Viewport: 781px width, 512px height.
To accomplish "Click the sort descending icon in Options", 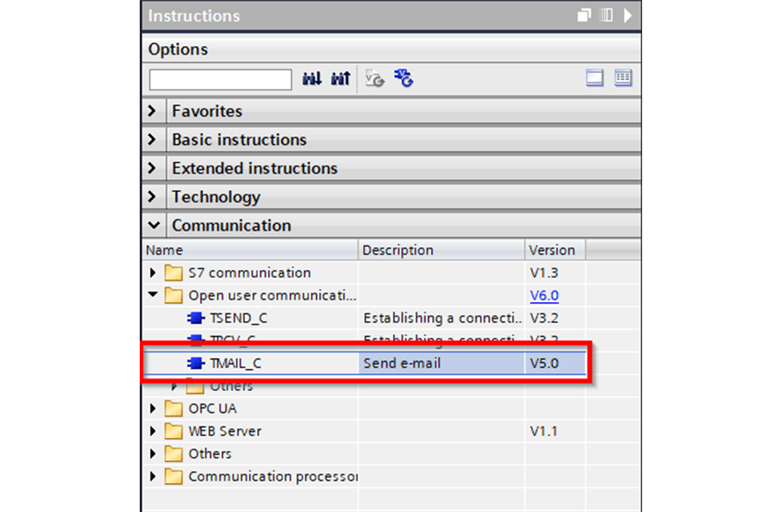I will (x=341, y=79).
